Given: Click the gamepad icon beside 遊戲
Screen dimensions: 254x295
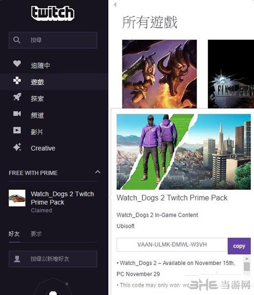Looking at the screenshot, I should pos(17,80).
